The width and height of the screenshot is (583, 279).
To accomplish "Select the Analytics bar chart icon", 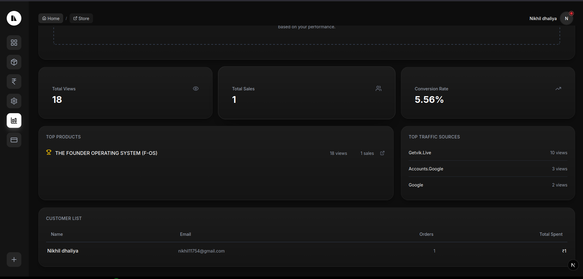I will click(14, 120).
